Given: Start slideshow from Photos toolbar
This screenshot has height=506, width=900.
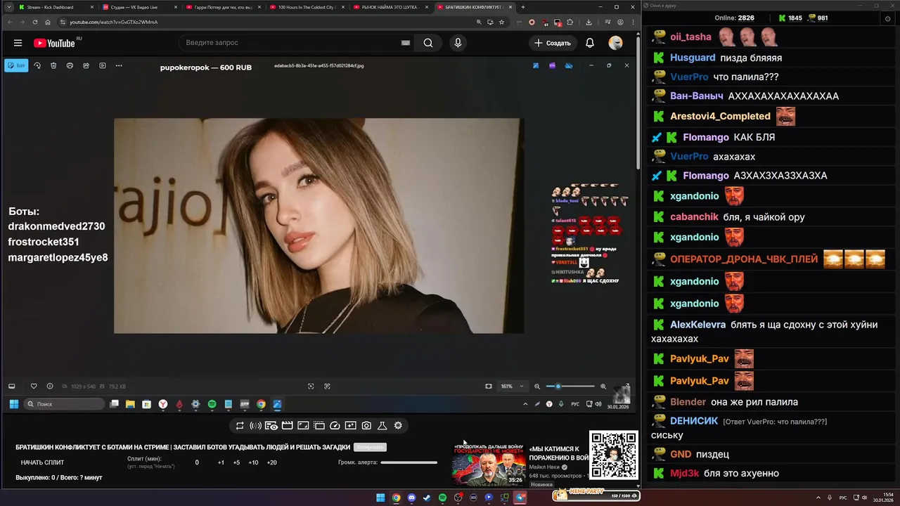Looking at the screenshot, I should (103, 65).
